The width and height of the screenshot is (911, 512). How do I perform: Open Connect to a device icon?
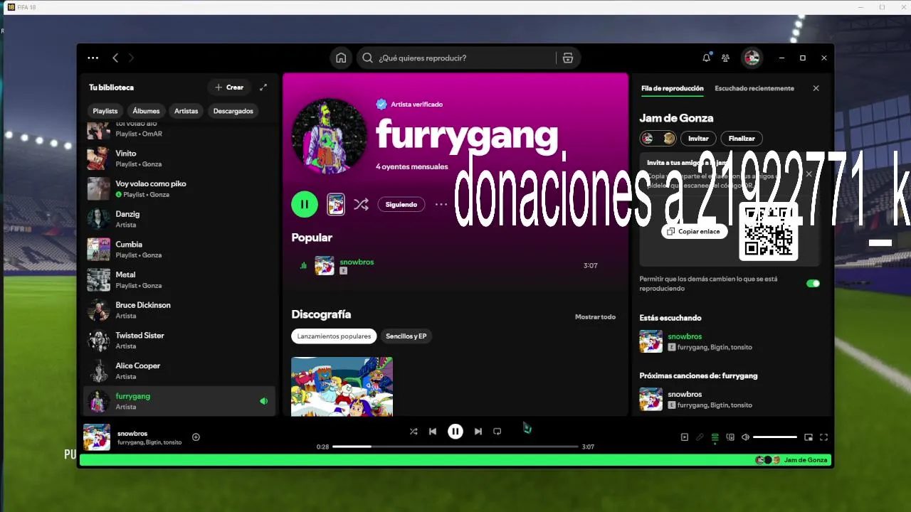(730, 437)
